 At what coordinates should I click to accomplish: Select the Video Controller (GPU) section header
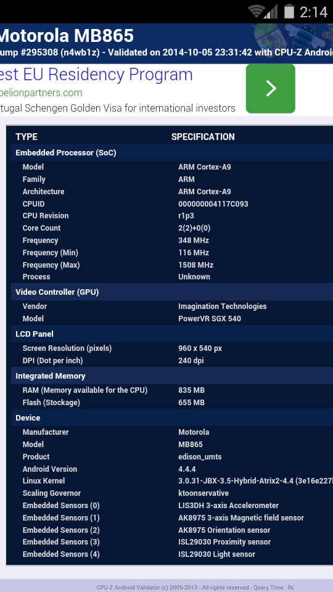click(172, 292)
